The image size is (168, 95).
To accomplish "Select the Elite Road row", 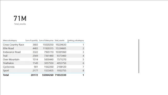I will 44,48.
